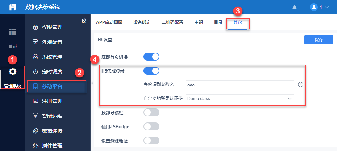Screen dimensions: 337x151
Task: Click the help question mark icon
Action: click(300, 85)
